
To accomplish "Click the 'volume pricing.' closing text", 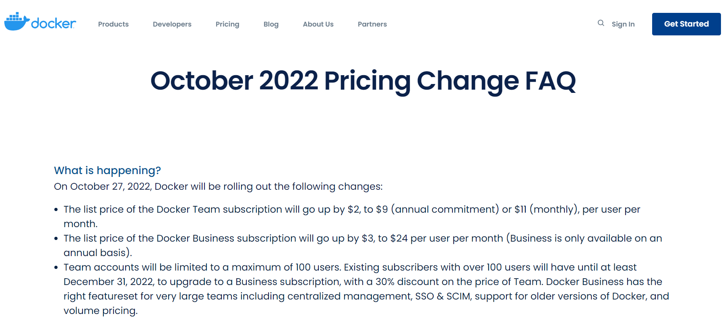I will (101, 311).
